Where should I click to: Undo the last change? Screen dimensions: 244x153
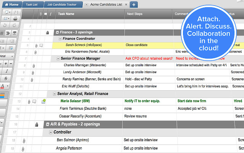pos(5,25)
